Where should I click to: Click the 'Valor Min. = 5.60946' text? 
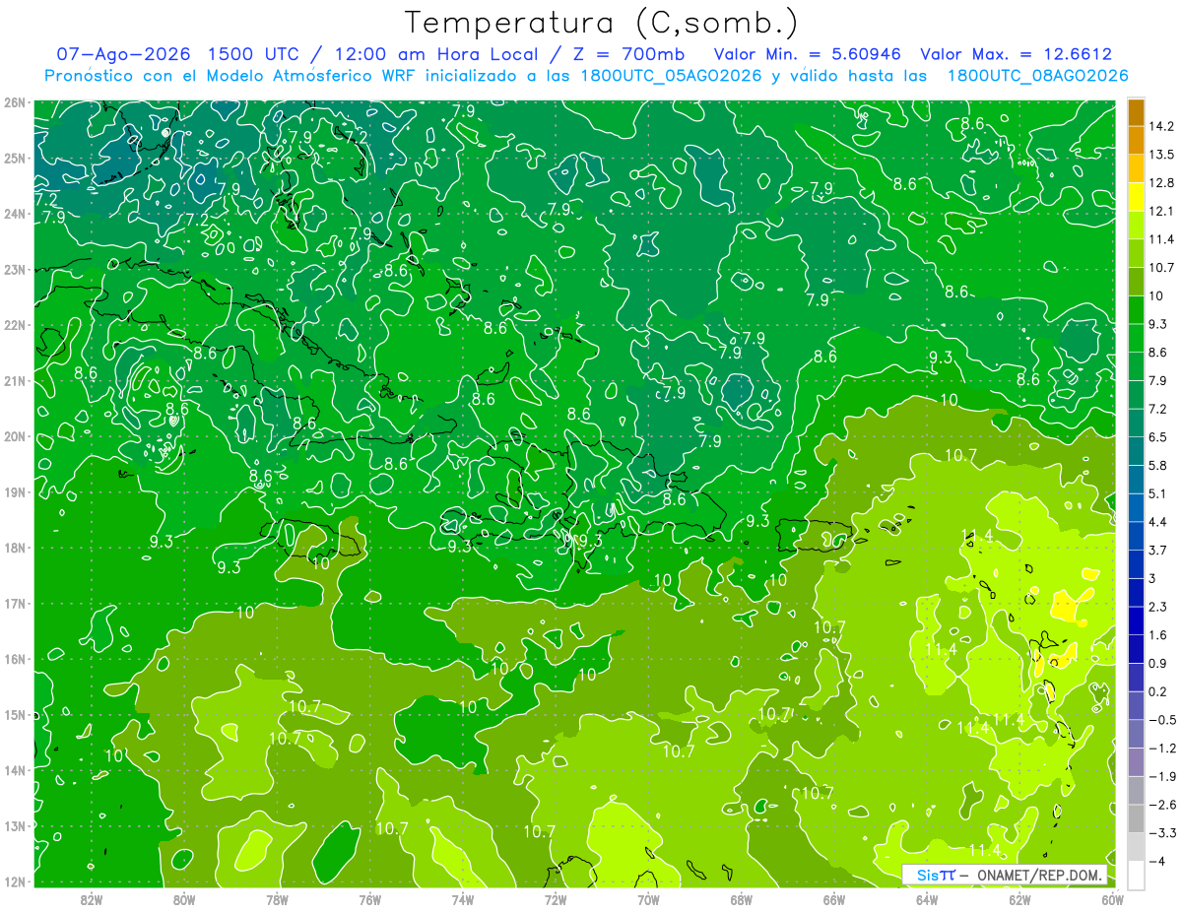pos(809,54)
